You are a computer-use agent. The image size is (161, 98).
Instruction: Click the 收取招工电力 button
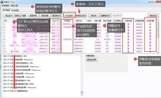click(81, 16)
